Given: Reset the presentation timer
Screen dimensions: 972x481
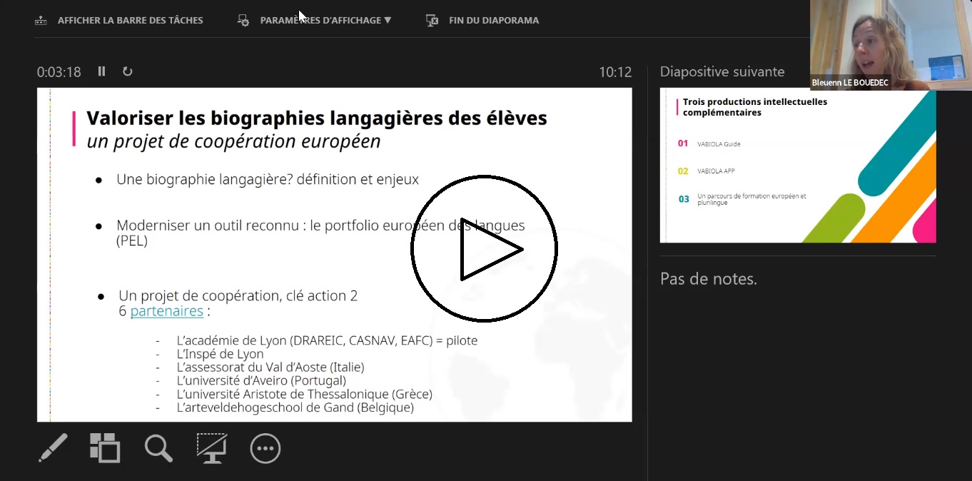Looking at the screenshot, I should [x=127, y=71].
